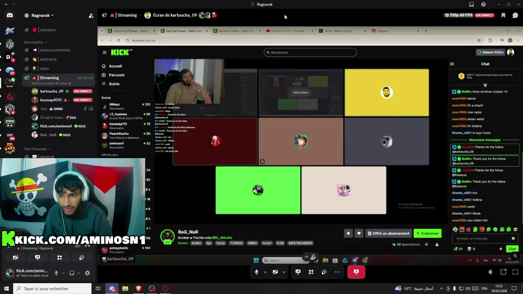Open Brave browser from the taskbar

pos(139,289)
